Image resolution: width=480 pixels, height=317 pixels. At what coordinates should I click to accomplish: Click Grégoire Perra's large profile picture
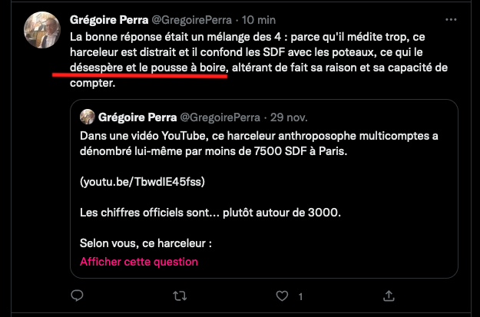(x=41, y=30)
